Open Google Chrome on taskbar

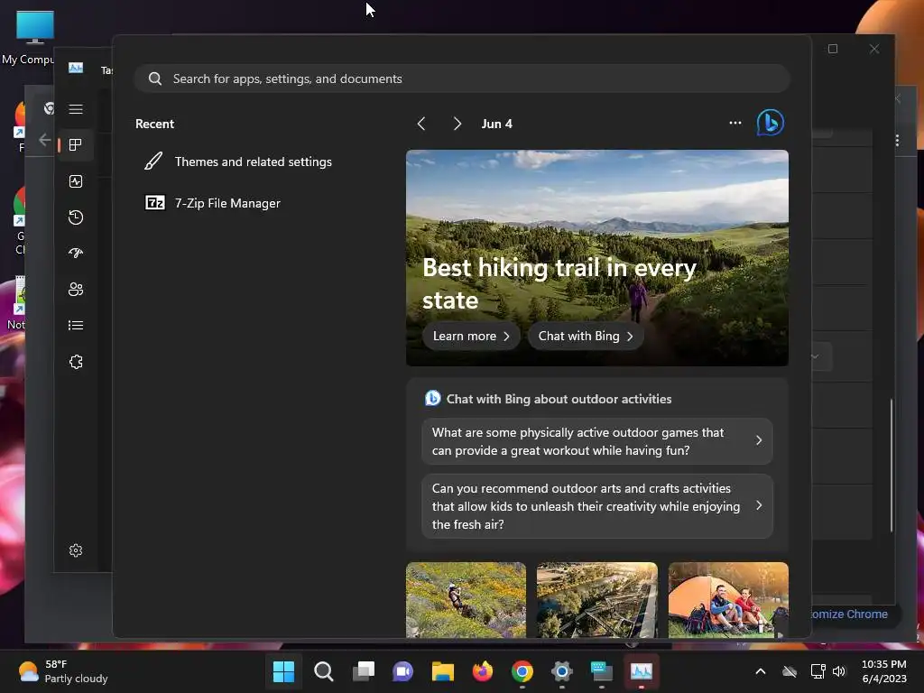pos(522,671)
